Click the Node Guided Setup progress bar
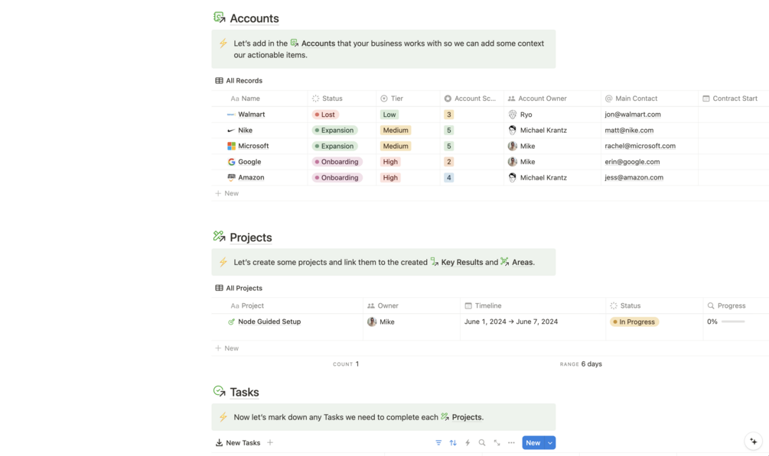The height and width of the screenshot is (456, 769). tap(733, 322)
